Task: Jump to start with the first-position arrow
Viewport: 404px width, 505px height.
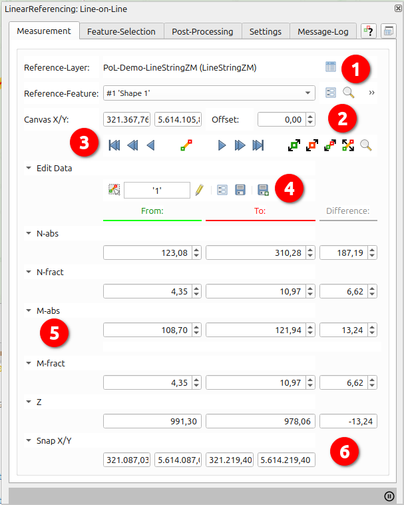Action: click(x=114, y=145)
